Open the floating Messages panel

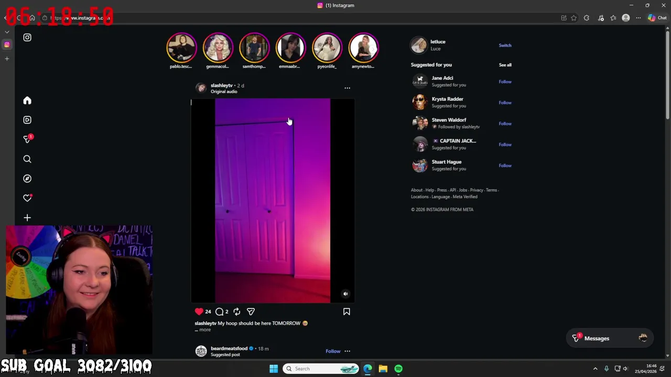(x=611, y=338)
